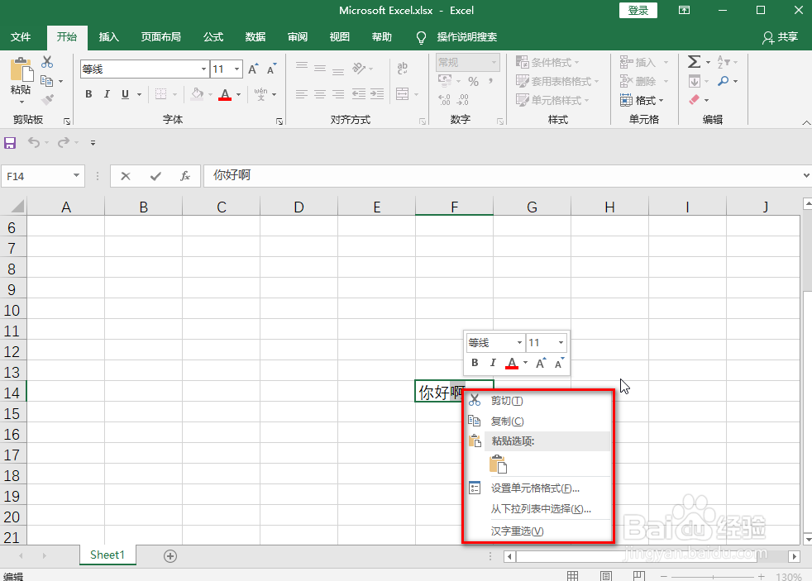812x581 pixels.
Task: Toggle italic in the mini toolbar
Action: tap(493, 363)
